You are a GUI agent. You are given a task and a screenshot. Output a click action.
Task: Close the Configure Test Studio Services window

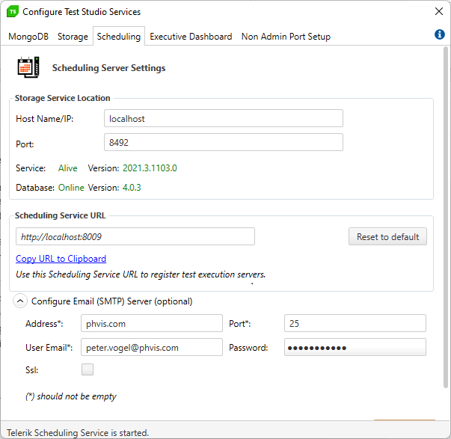[438, 11]
